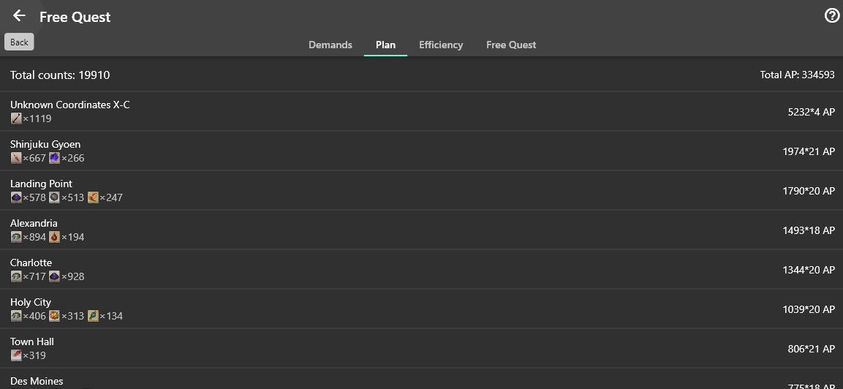Click the 1344*20 AP value

tap(809, 270)
